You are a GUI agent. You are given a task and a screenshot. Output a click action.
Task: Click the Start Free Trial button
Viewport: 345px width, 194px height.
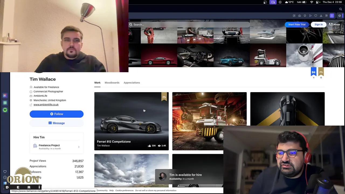297,25
